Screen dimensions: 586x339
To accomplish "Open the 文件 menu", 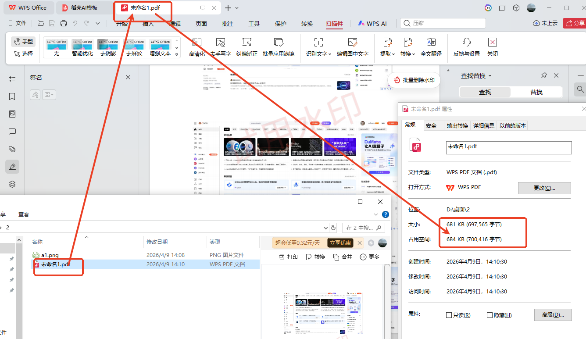I will pos(17,23).
